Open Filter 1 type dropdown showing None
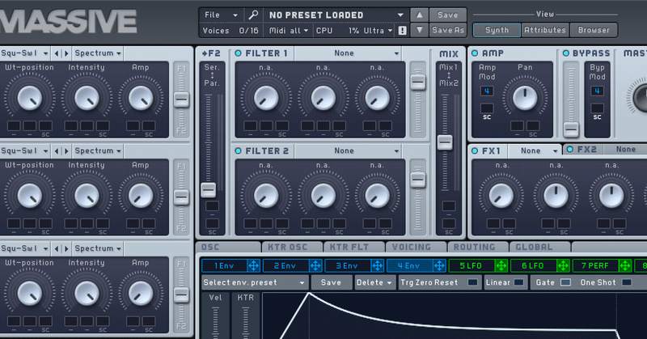Image resolution: width=647 pixels, height=339 pixels. coord(348,53)
